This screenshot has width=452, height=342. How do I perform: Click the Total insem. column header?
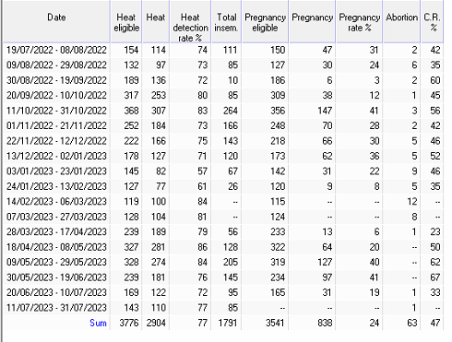(x=226, y=21)
